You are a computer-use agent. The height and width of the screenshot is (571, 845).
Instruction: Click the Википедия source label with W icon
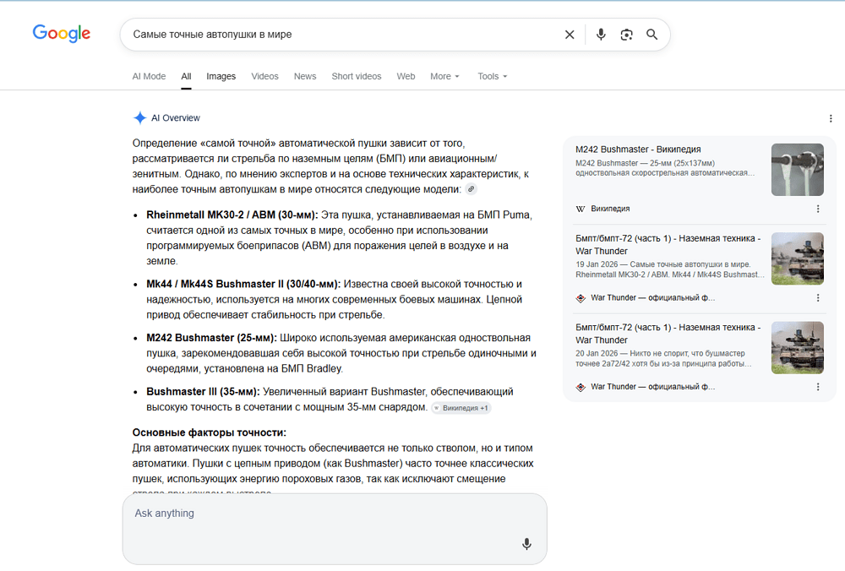tap(602, 209)
